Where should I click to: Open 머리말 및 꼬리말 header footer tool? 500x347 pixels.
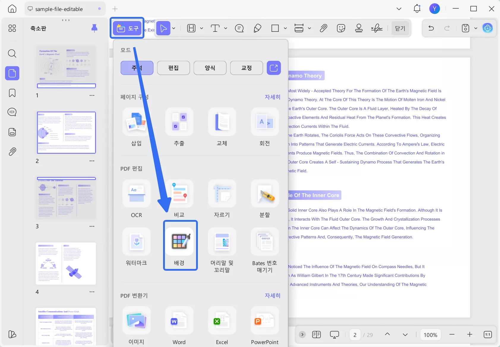pyautogui.click(x=222, y=251)
